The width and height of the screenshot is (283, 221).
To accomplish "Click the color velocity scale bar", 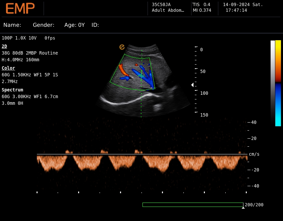I will point(278,83).
